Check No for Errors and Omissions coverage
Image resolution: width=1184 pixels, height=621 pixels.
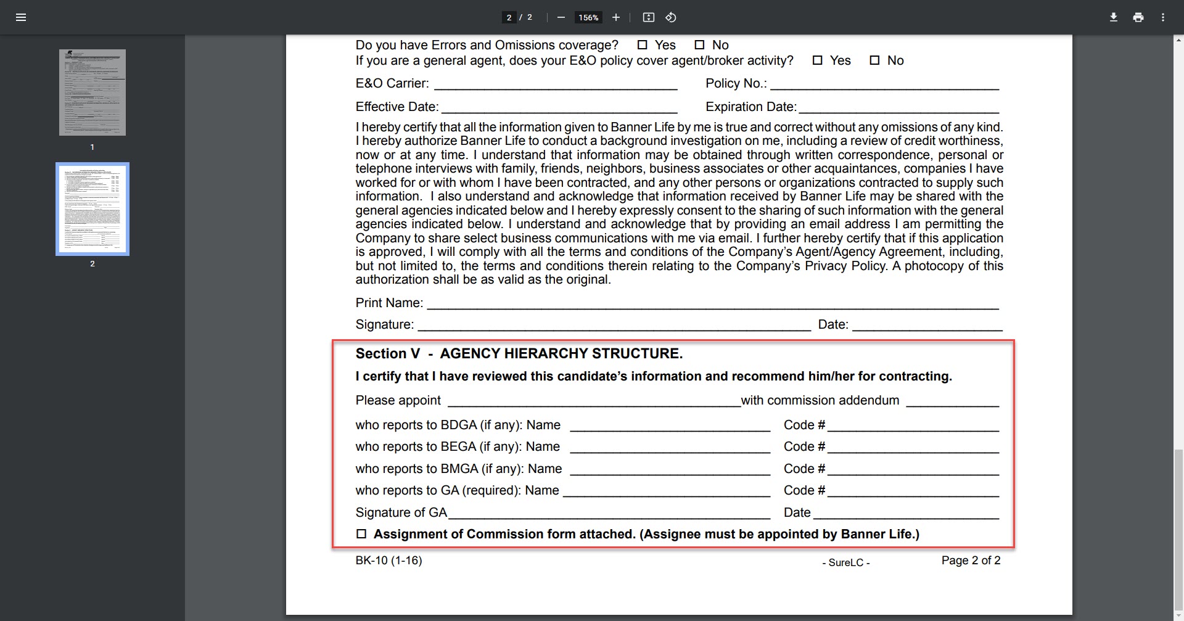(699, 44)
